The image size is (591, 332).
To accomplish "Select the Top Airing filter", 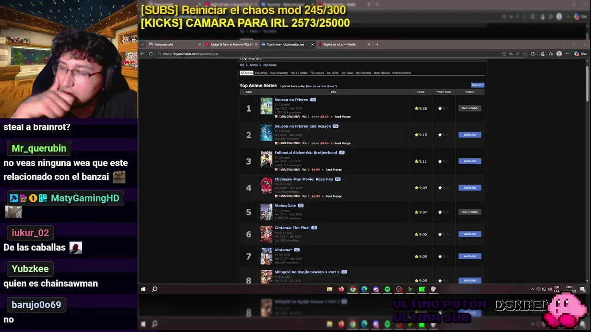I will tap(261, 73).
